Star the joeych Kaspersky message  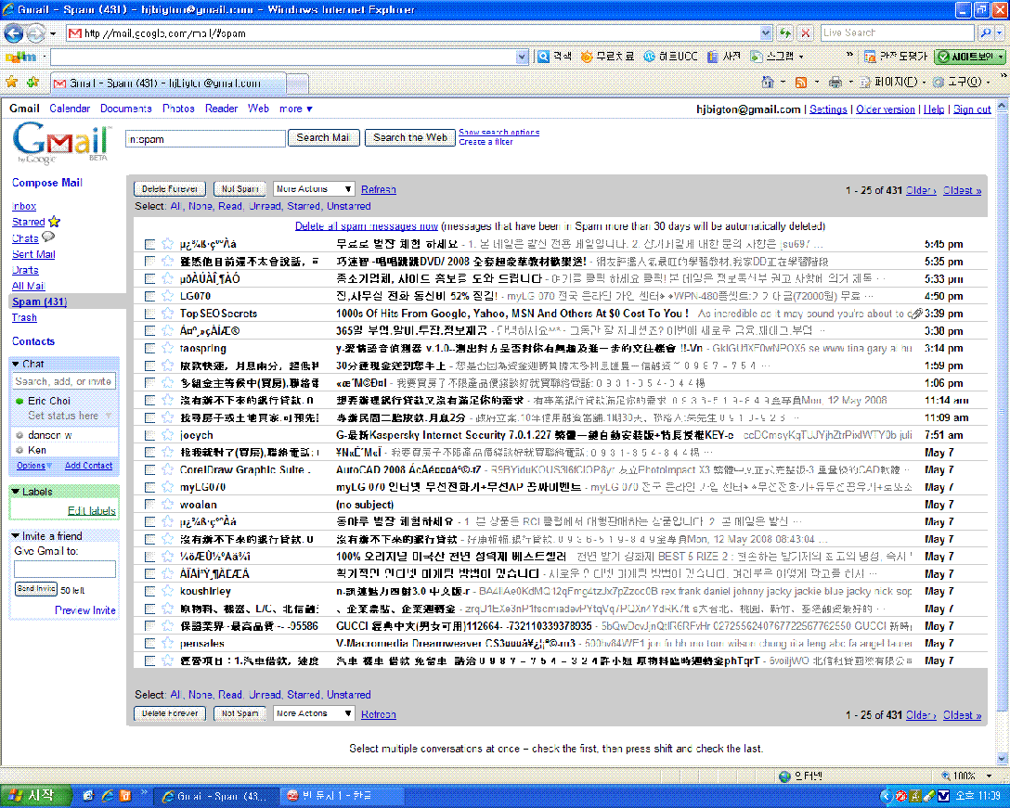tap(167, 435)
